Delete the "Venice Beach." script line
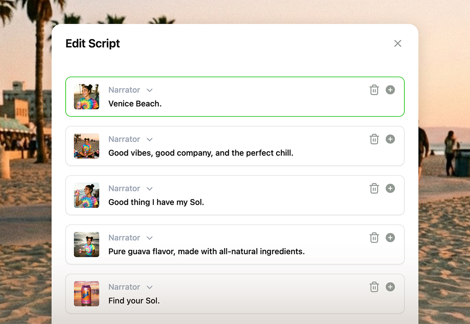 374,90
